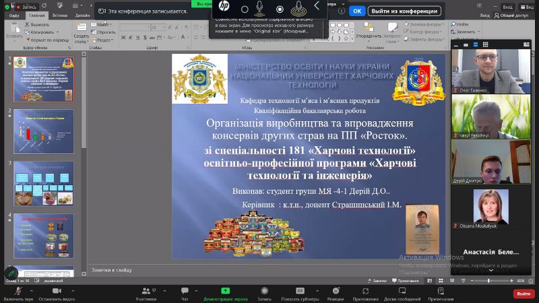Toggle strikethrough abc formatting
The width and height of the screenshot is (539, 303).
pos(152,38)
